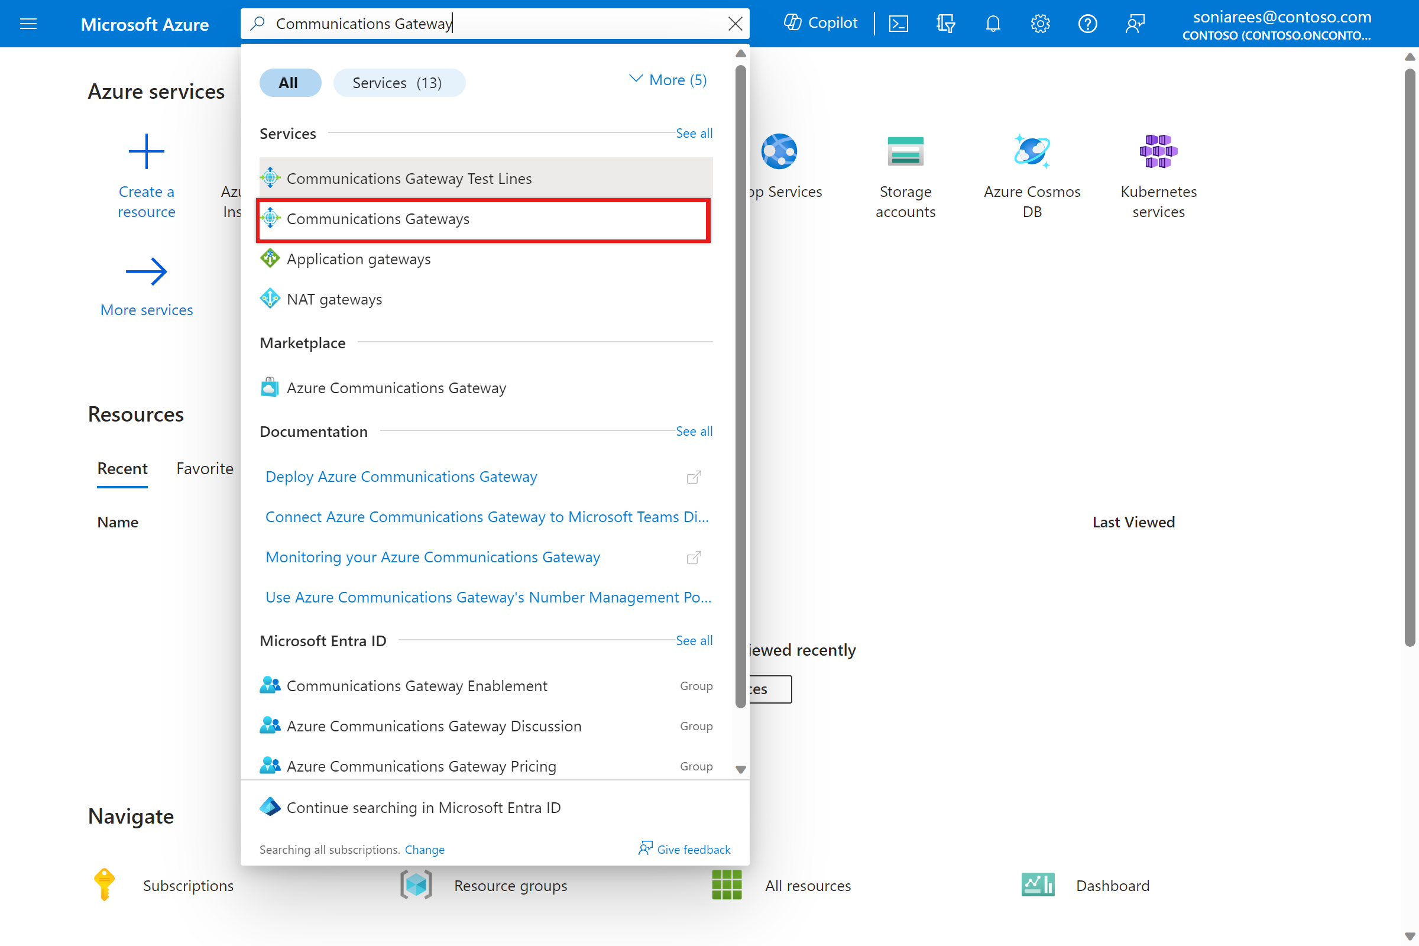Click the Favorite resources tab

pos(205,468)
